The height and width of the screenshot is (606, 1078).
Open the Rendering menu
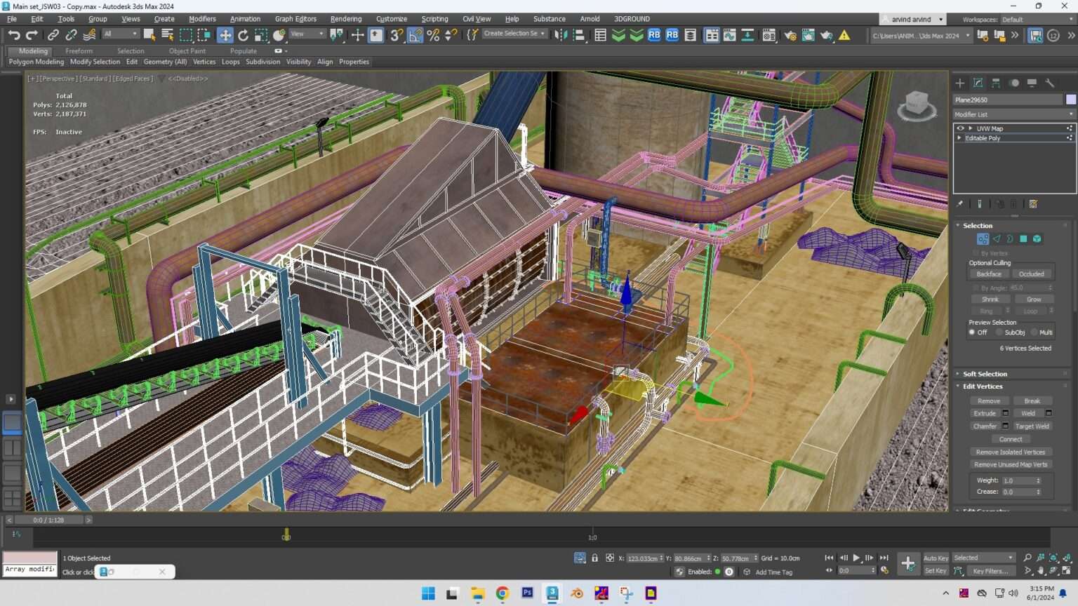pos(346,19)
